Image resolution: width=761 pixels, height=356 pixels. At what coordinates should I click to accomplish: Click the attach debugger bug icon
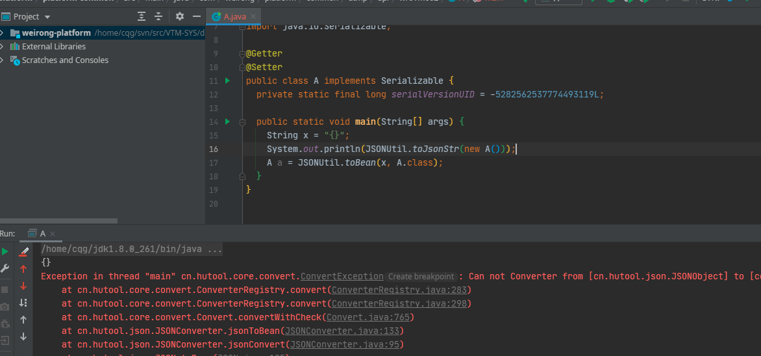5,324
